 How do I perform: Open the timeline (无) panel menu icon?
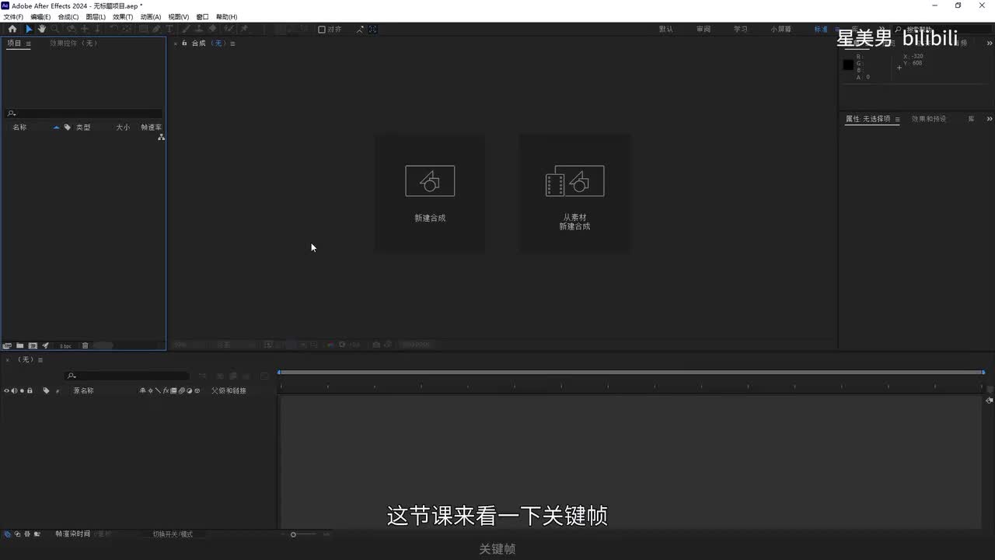point(40,360)
